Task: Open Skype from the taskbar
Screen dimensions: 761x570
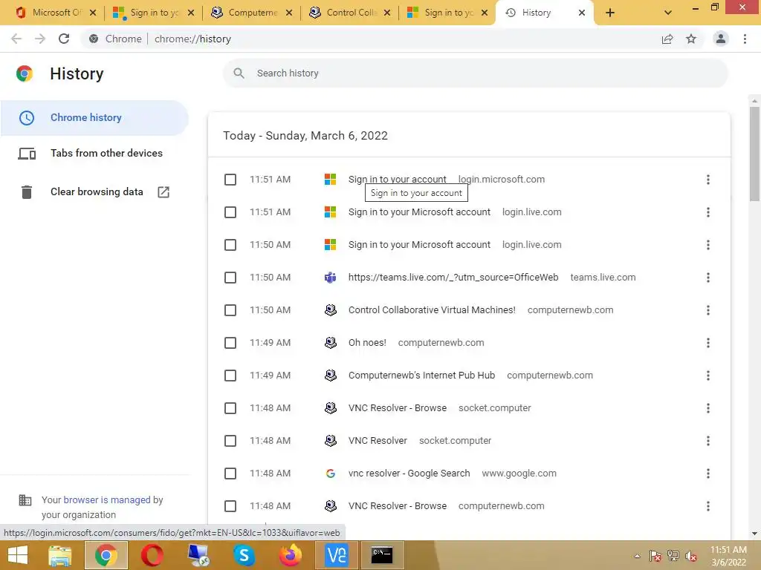Action: 244,555
